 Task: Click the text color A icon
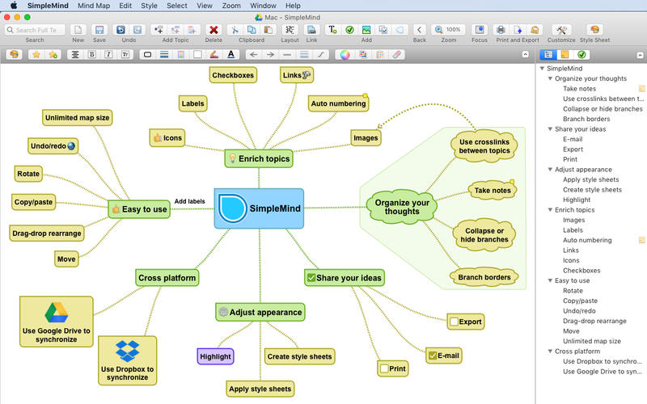(x=231, y=54)
